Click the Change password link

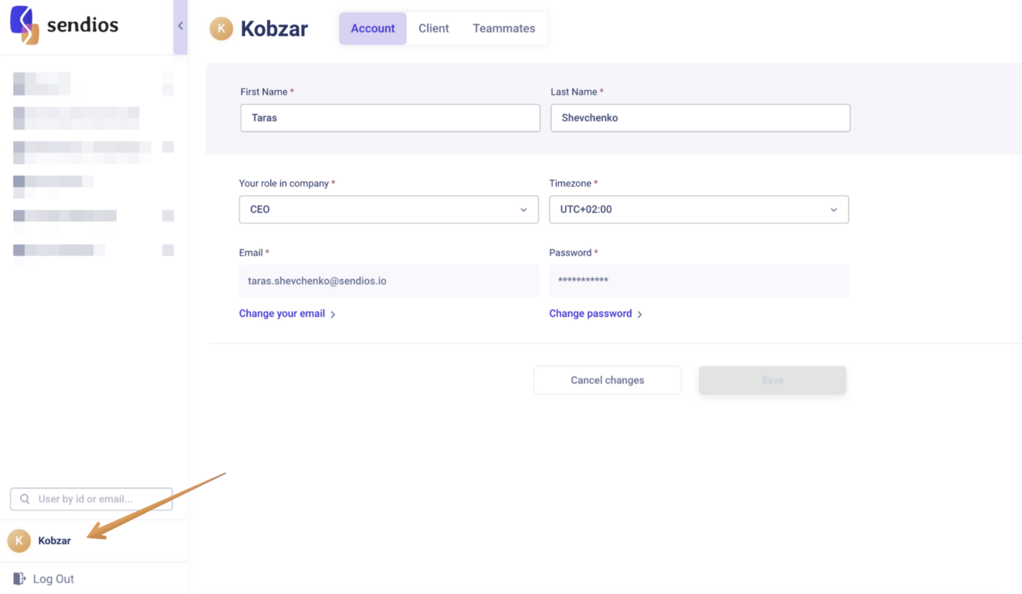590,313
